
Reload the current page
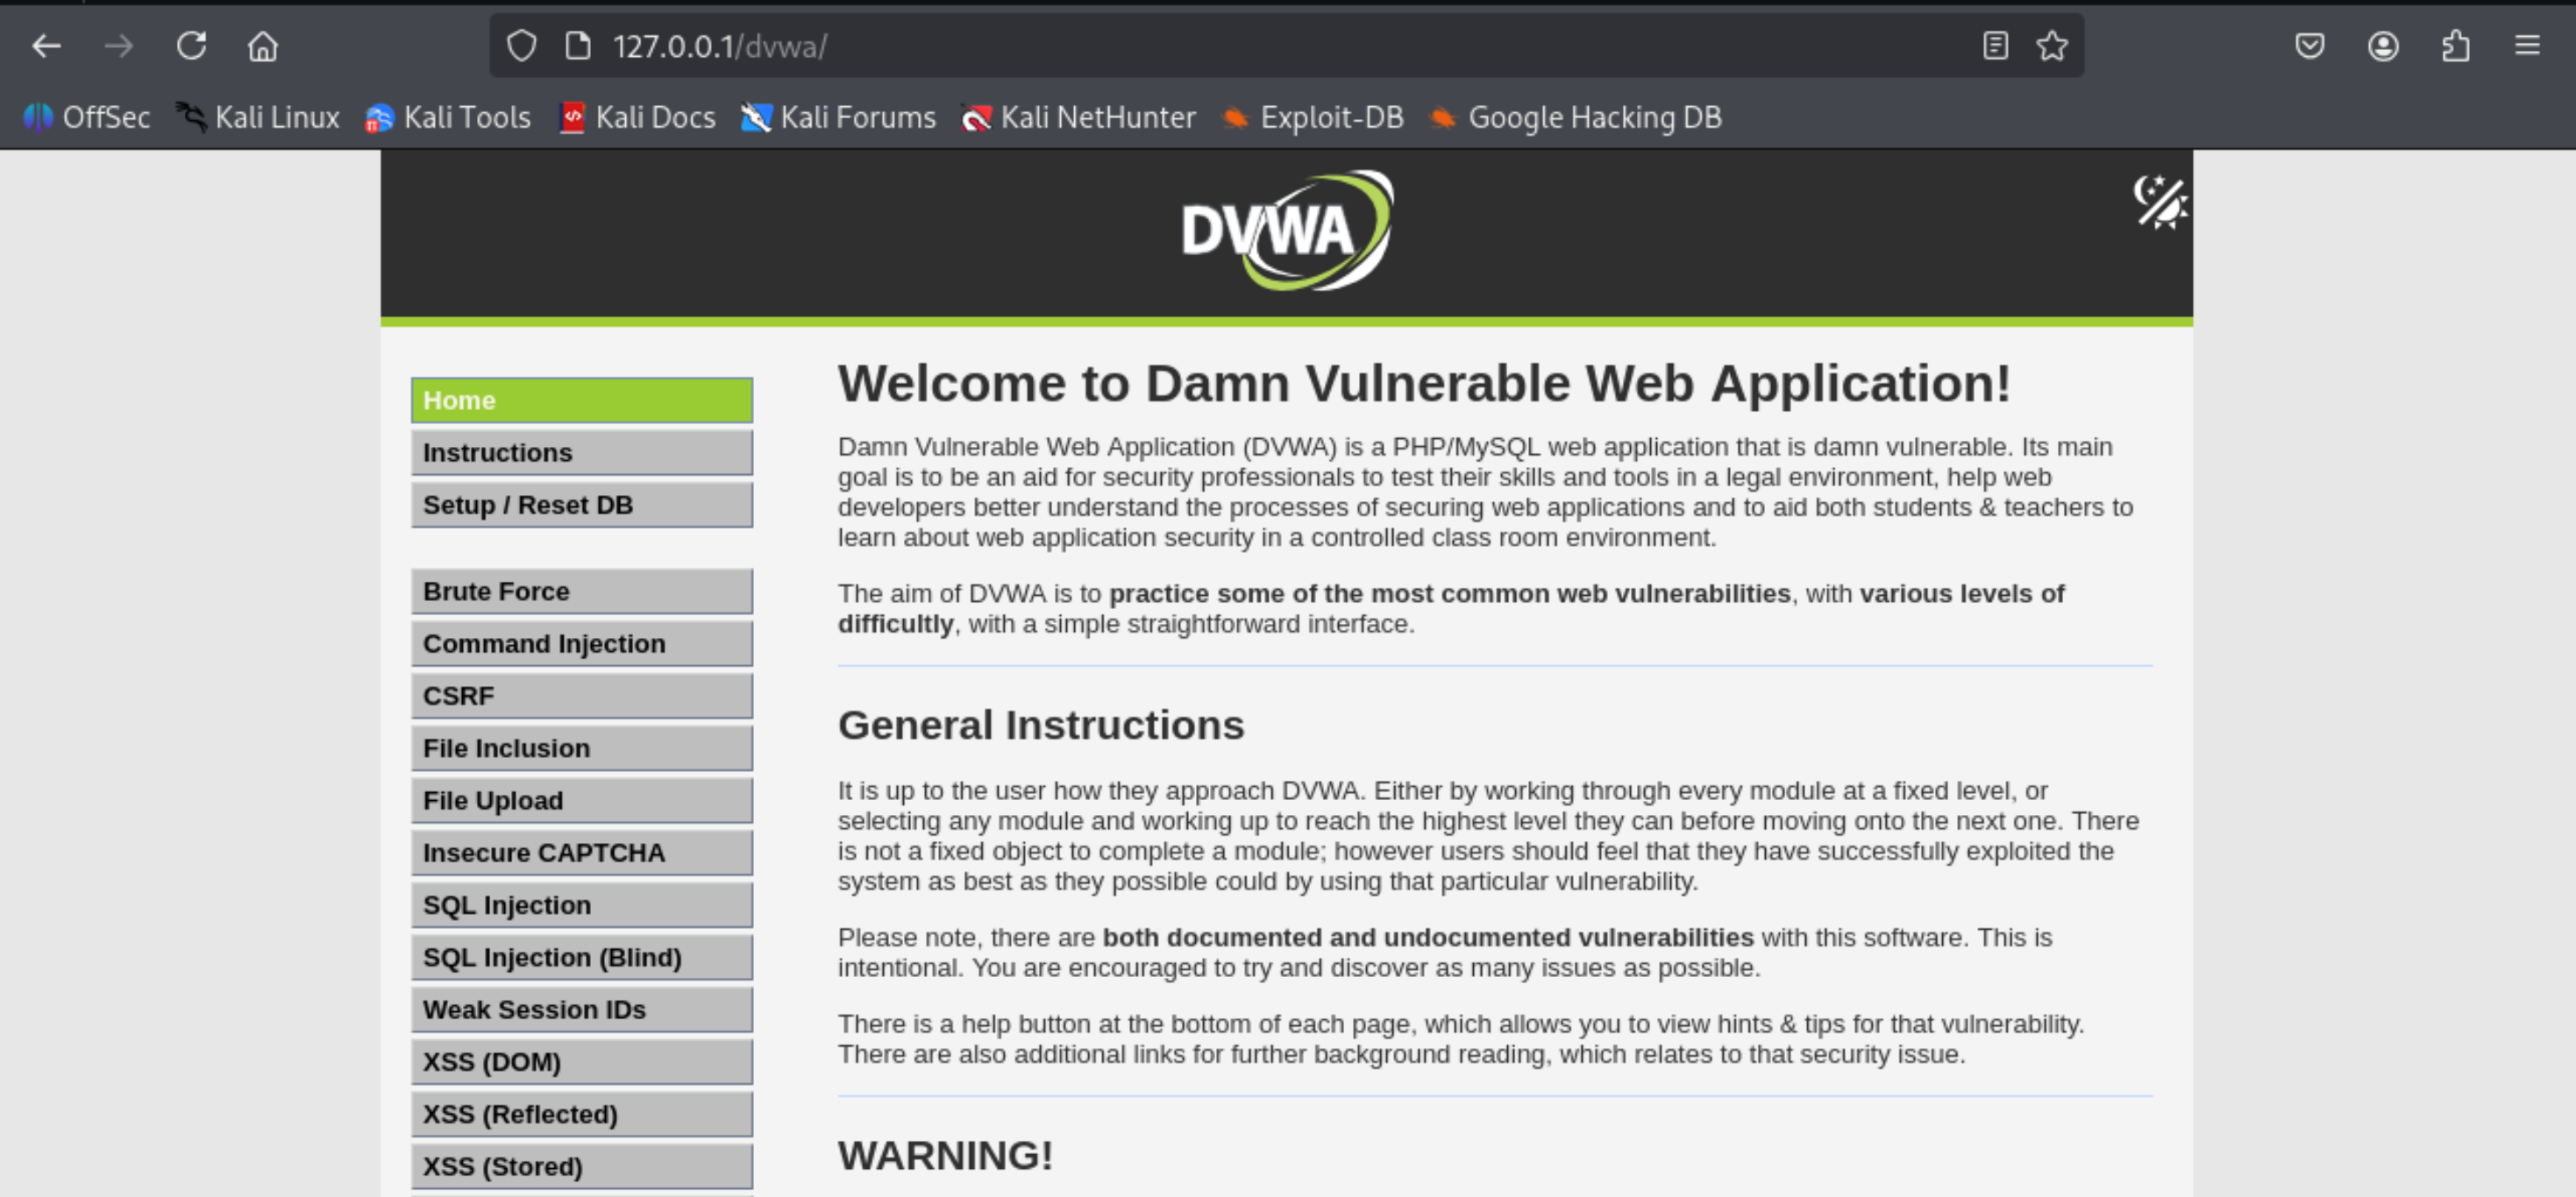(x=191, y=46)
